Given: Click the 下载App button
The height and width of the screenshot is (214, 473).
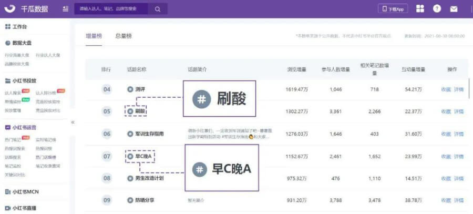Looking at the screenshot, I should click(x=393, y=9).
